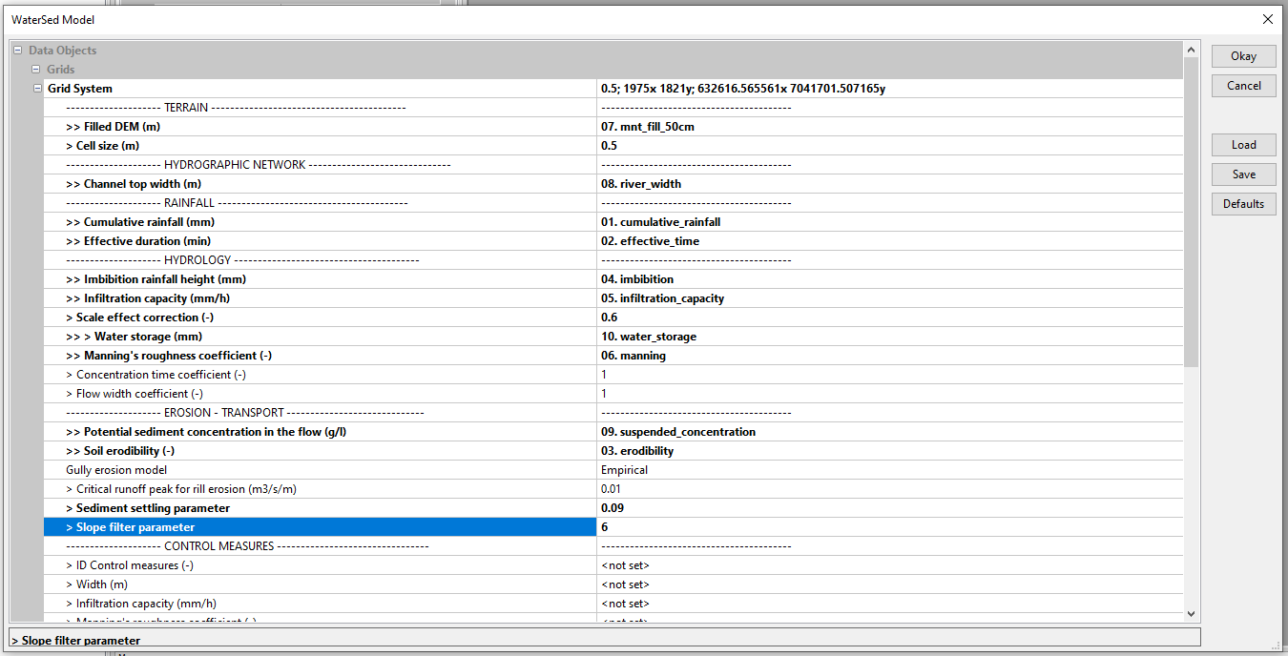The height and width of the screenshot is (656, 1288).
Task: Collapse the Grid System node
Action: (x=38, y=89)
